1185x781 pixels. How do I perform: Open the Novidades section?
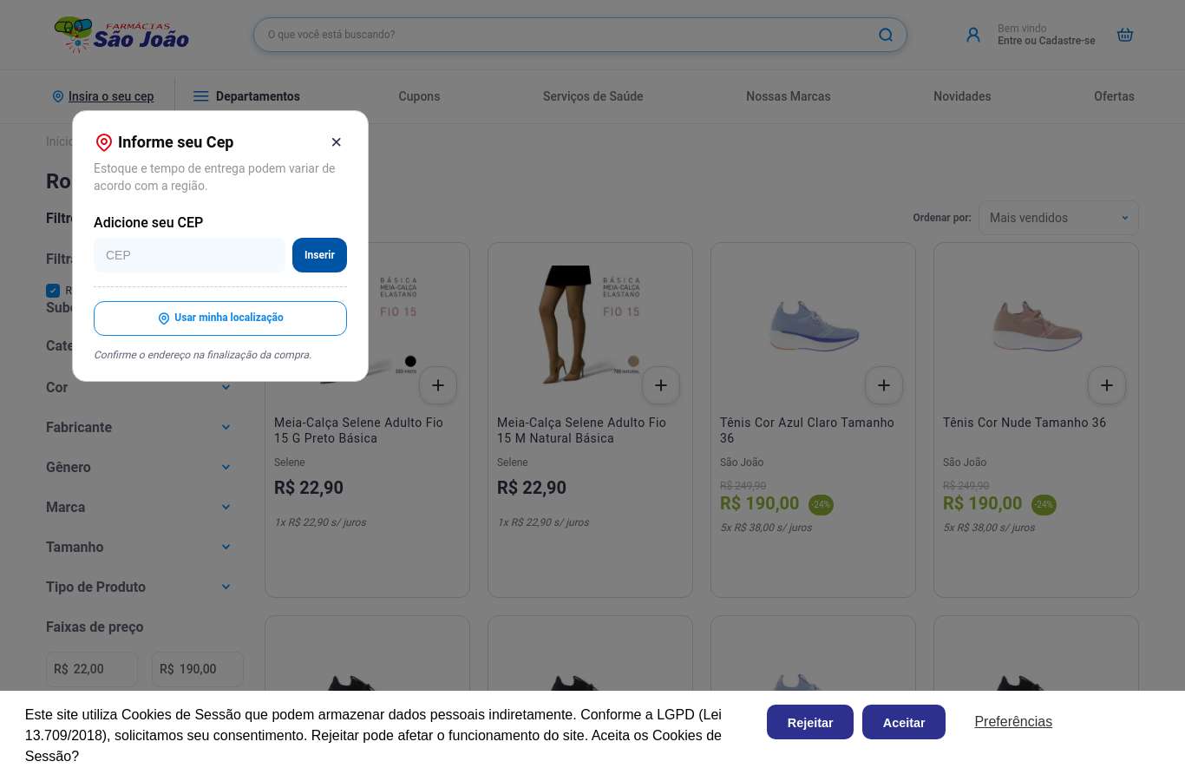point(962,96)
